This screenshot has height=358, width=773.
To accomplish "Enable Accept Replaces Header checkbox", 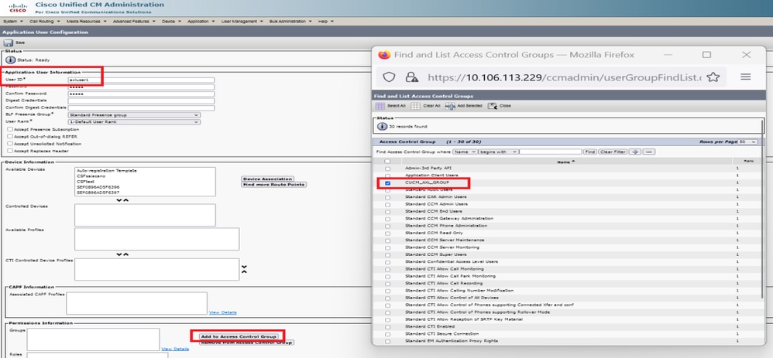I will point(10,152).
